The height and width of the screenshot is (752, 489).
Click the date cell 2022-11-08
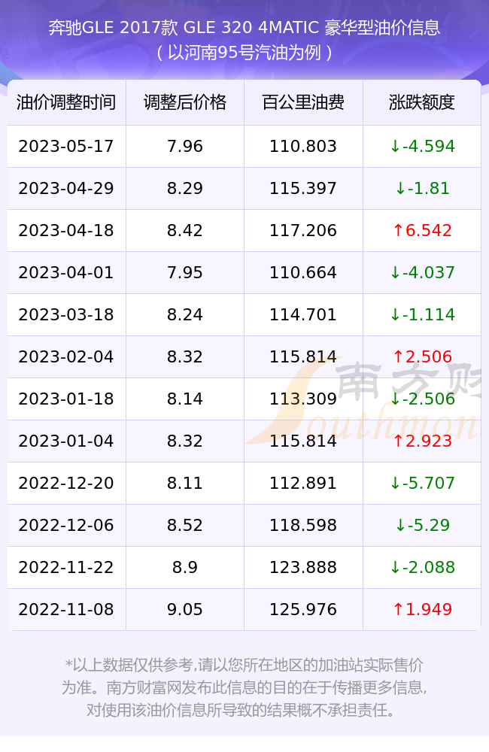pyautogui.click(x=66, y=610)
